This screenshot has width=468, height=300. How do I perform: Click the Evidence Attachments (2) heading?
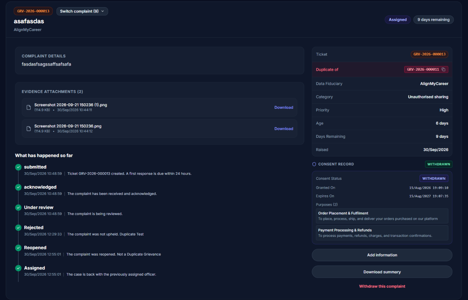coord(52,92)
